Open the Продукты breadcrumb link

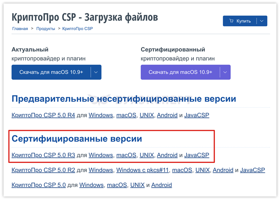[x=46, y=29]
